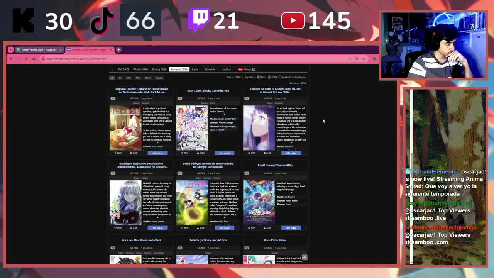
Task: Add Saijo no Osewa to list
Action: tap(157, 153)
